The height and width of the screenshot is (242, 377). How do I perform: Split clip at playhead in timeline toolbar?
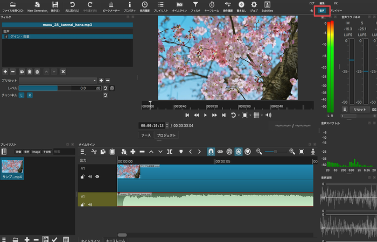click(169, 152)
